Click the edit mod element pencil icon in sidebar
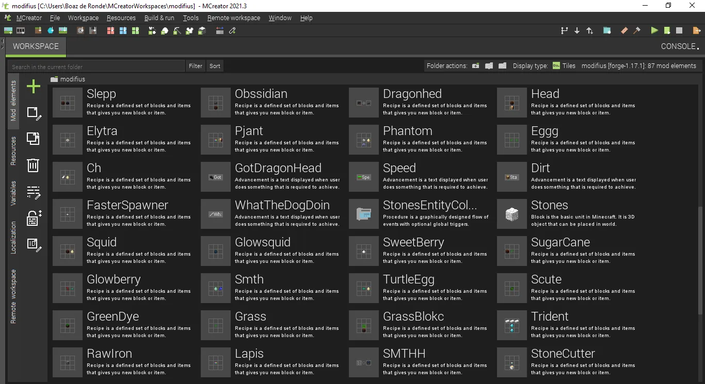The image size is (705, 384). tap(34, 113)
